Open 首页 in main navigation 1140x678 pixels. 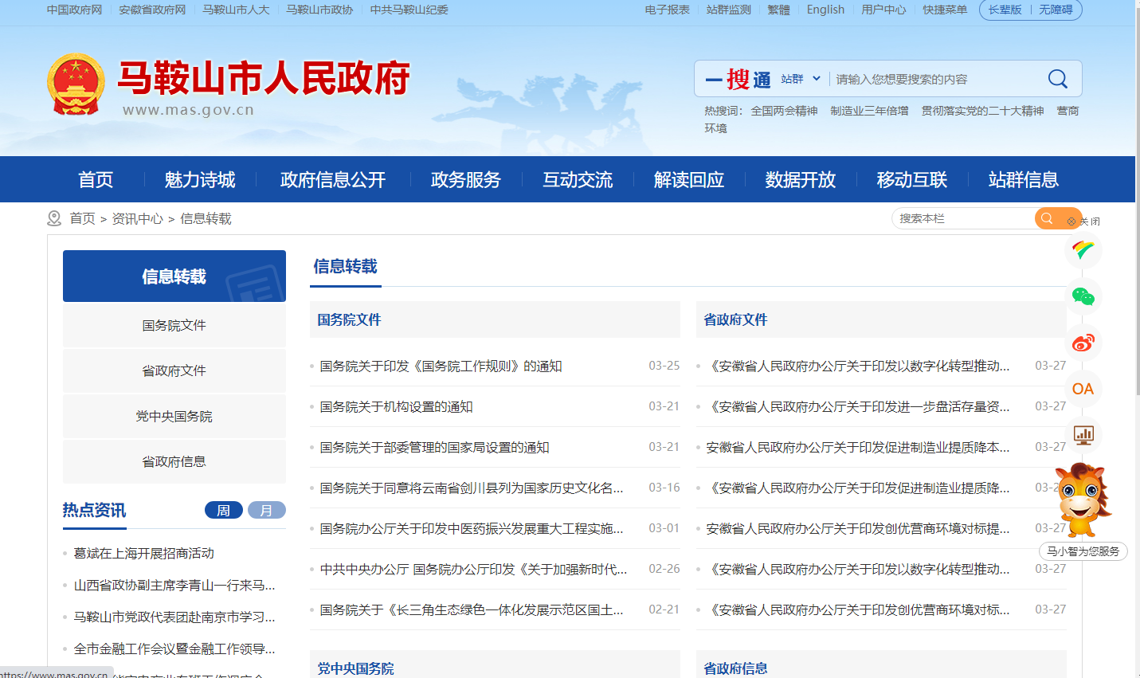coord(96,180)
